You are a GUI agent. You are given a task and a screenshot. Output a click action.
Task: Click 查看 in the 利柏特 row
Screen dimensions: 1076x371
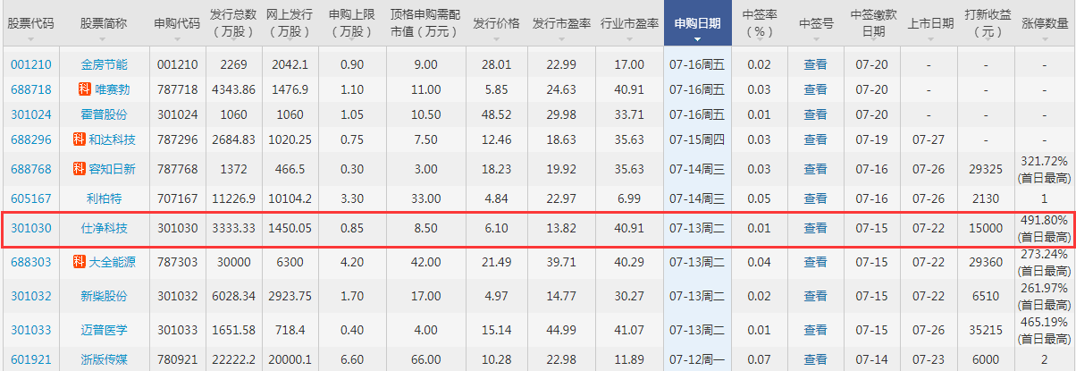(x=815, y=198)
